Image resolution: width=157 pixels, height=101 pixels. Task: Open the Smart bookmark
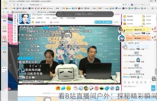pos(106,8)
